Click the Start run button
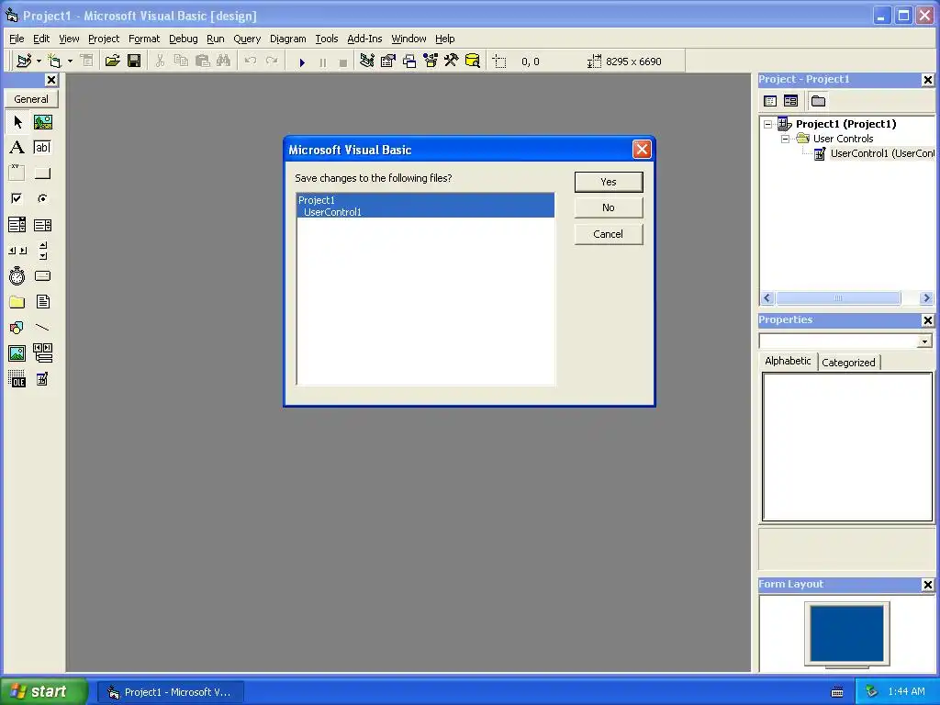This screenshot has width=940, height=705. (302, 62)
